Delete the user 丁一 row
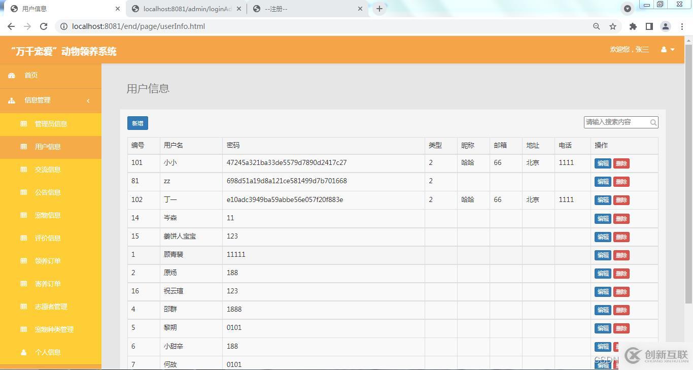 coord(621,200)
